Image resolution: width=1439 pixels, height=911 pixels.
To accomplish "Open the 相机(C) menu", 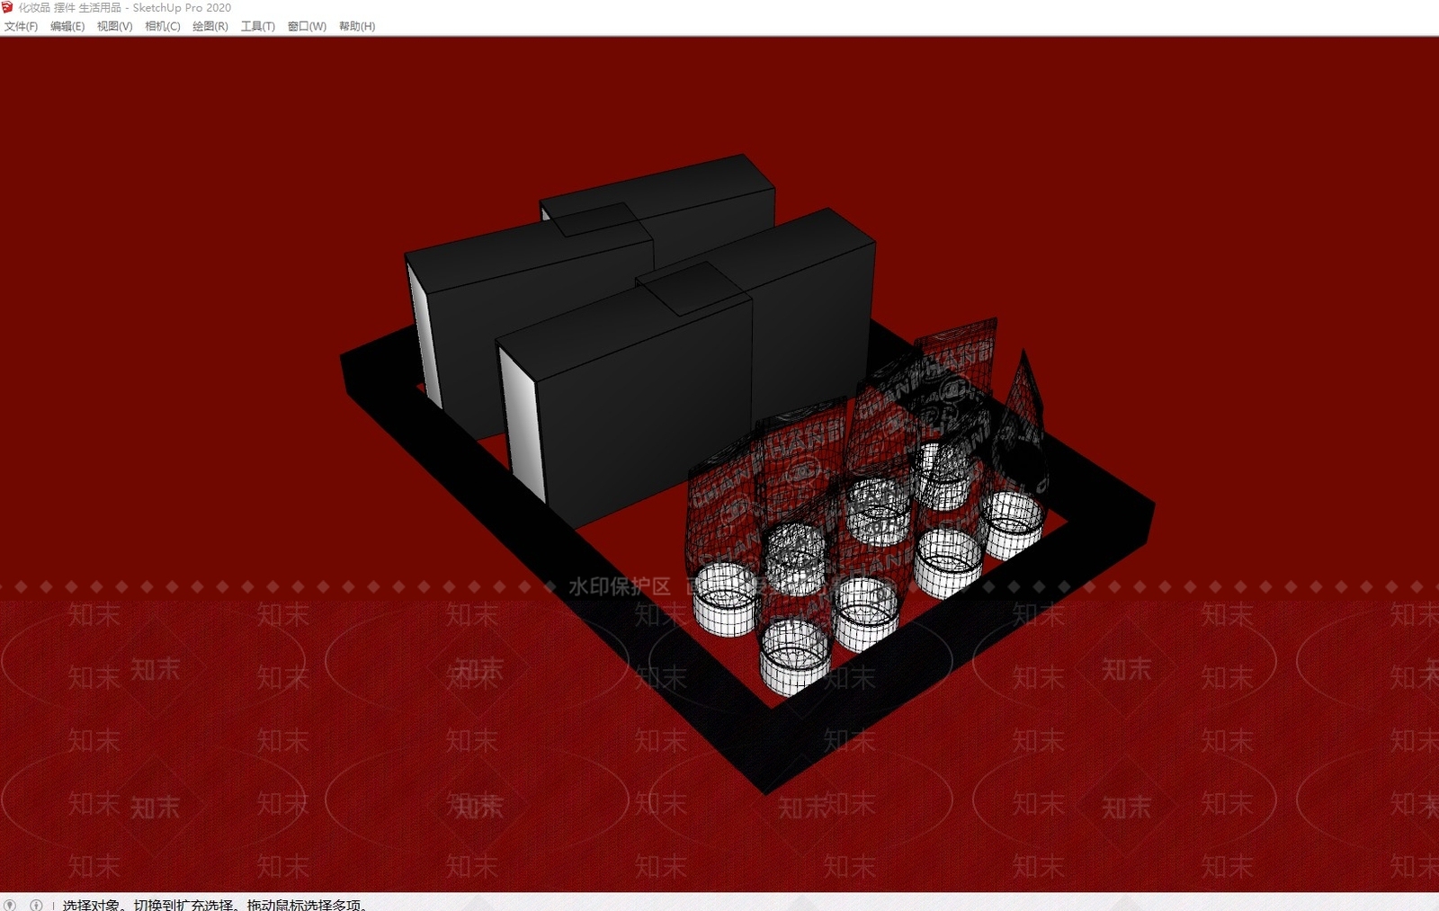I will (162, 26).
